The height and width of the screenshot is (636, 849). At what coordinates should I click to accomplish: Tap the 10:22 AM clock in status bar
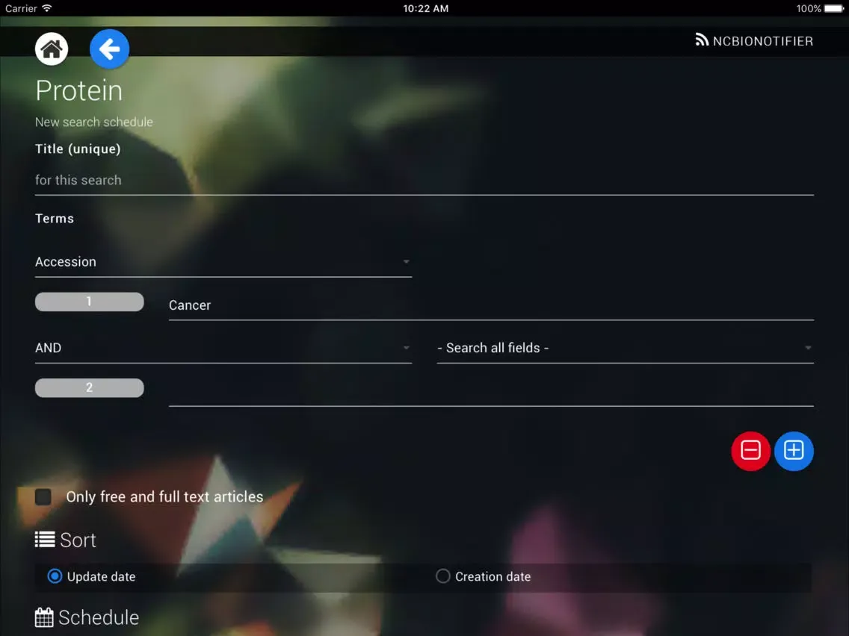pyautogui.click(x=425, y=9)
